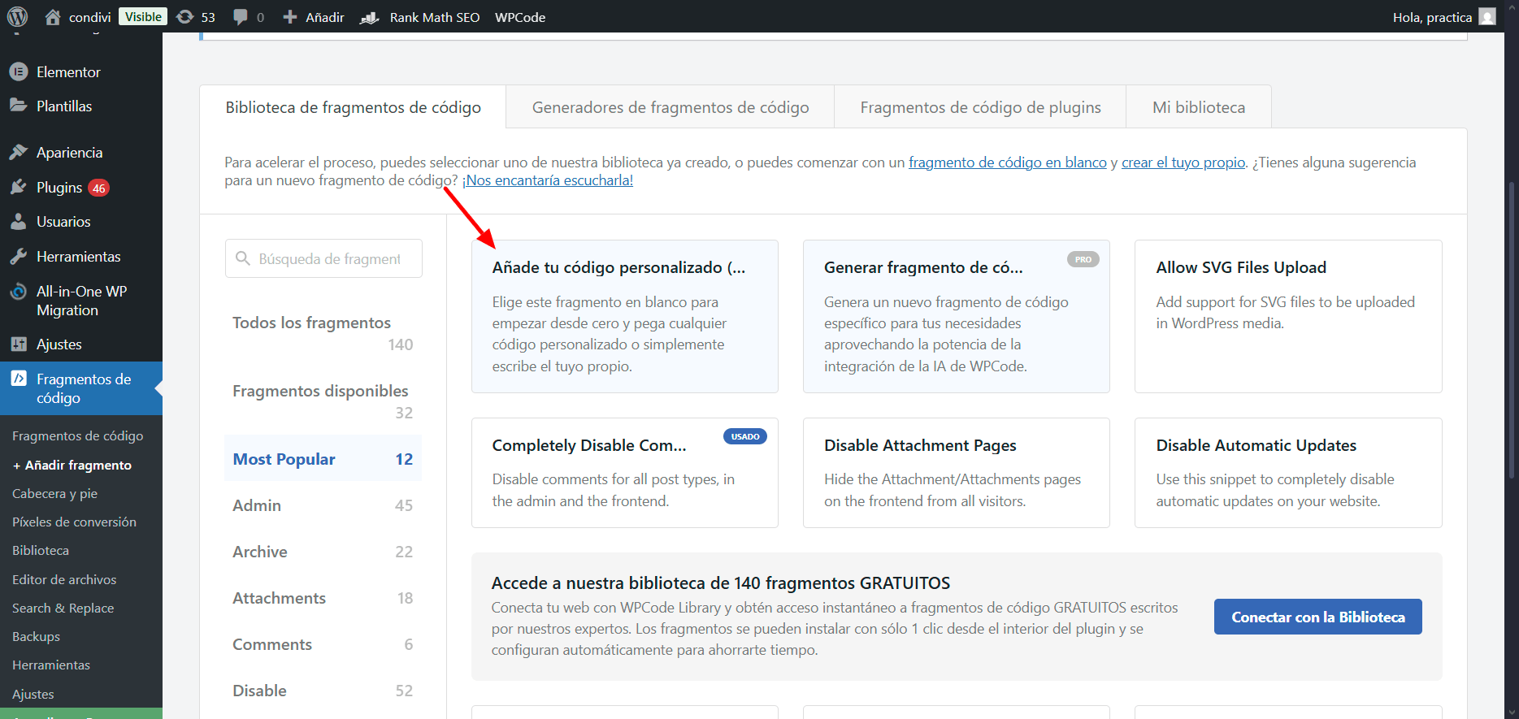1519x719 pixels.
Task: Open Rank Math SEO toolbar menu
Action: click(420, 17)
